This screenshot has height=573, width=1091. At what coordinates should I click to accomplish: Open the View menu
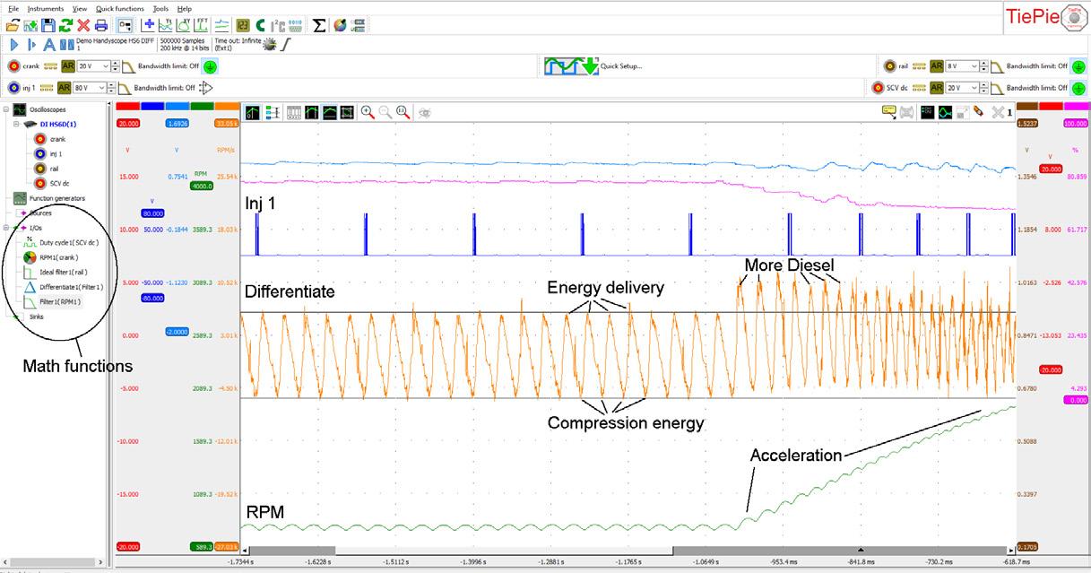point(80,8)
